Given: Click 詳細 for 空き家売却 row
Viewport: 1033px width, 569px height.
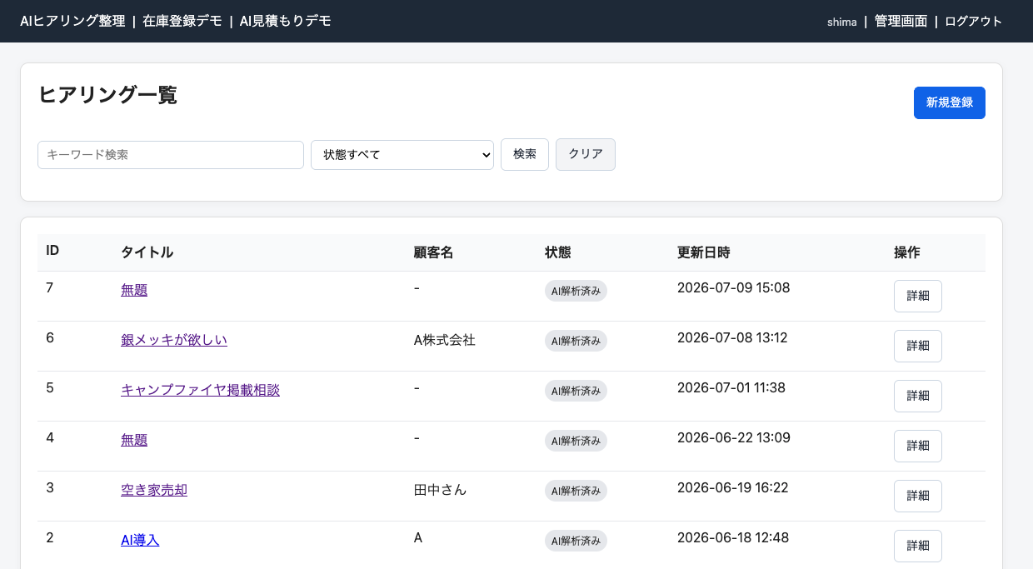Looking at the screenshot, I should [918, 496].
